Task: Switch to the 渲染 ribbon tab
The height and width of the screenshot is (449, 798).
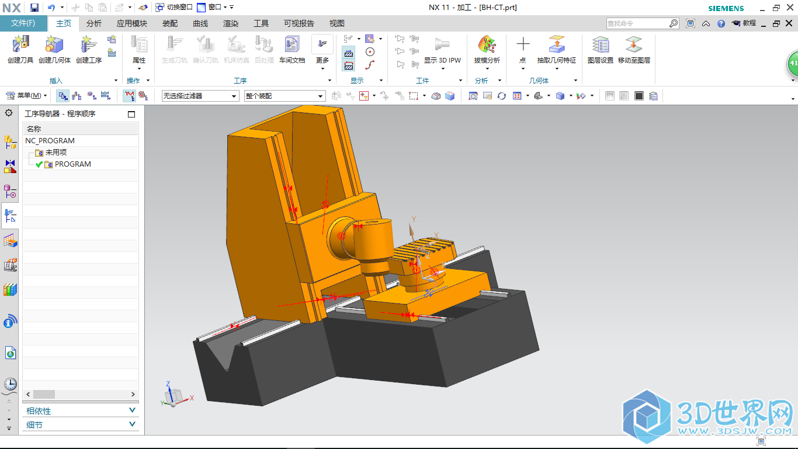Action: (231, 23)
